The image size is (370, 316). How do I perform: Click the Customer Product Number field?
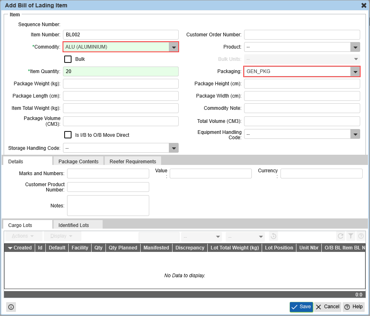click(108, 187)
